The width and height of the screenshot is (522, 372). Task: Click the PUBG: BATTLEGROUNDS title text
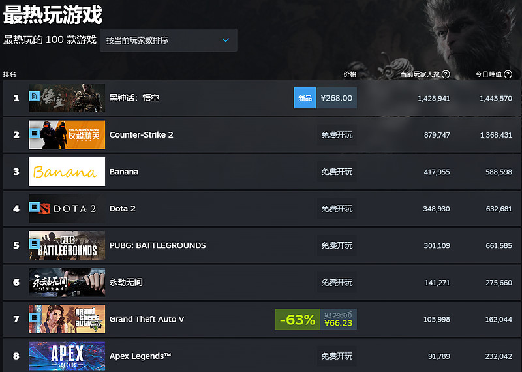tap(157, 245)
